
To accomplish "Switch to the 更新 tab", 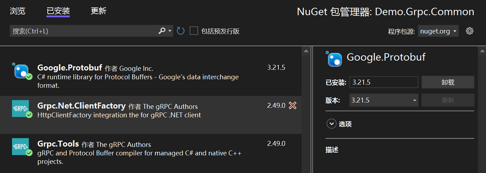I will click(x=99, y=11).
